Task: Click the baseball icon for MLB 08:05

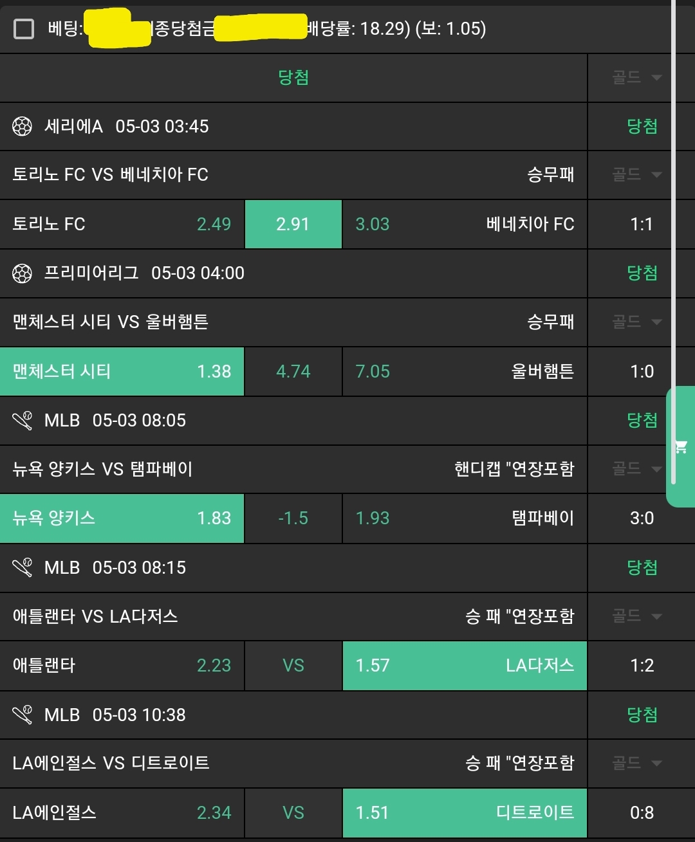Action: tap(23, 421)
